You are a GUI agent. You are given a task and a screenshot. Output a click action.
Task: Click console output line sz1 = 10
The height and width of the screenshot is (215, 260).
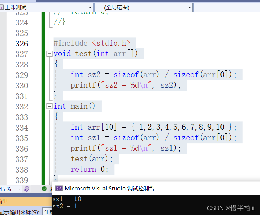tap(67, 199)
